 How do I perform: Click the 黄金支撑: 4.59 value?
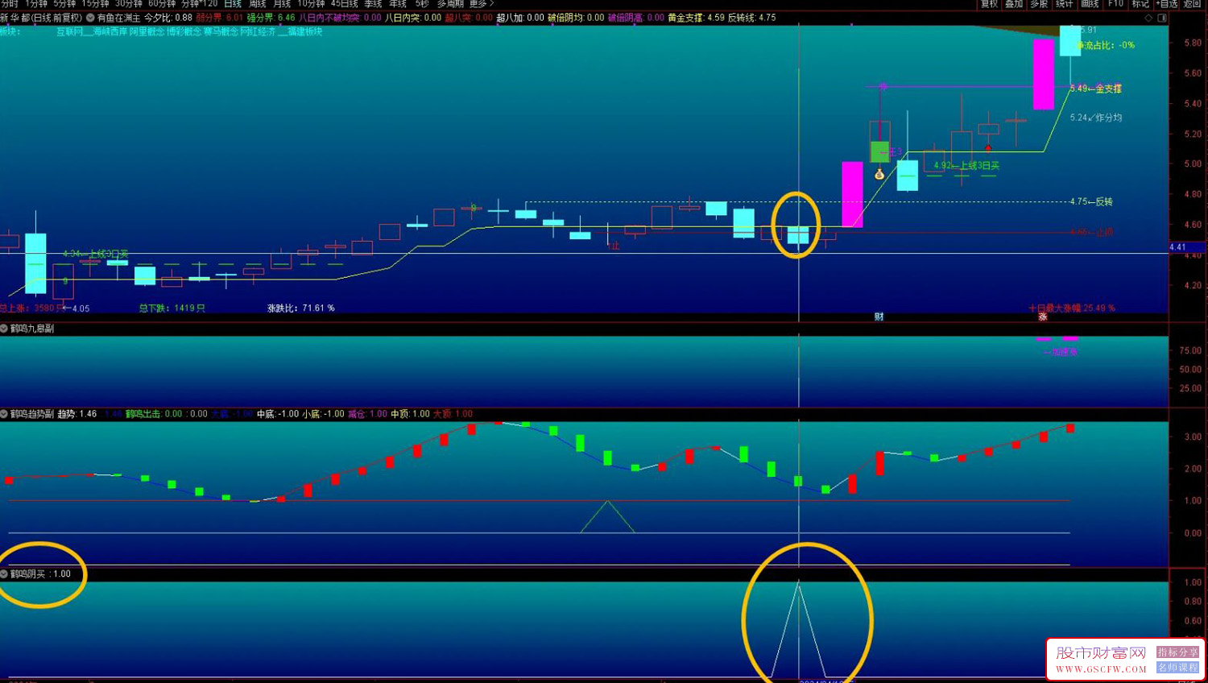[696, 18]
